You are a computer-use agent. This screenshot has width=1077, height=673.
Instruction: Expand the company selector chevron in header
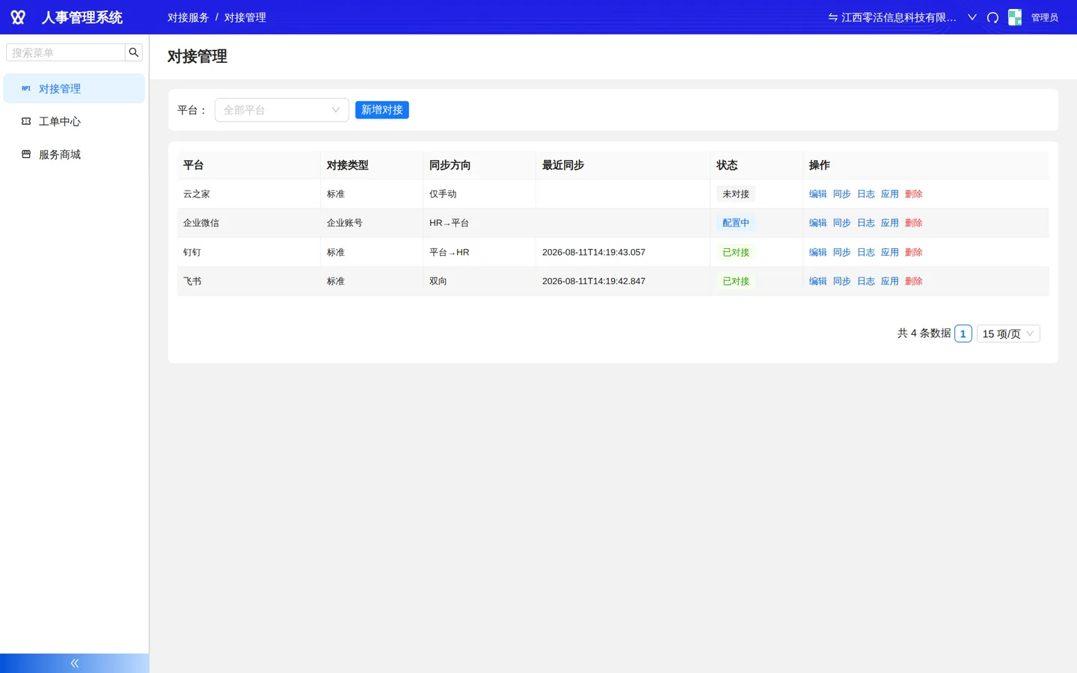972,17
